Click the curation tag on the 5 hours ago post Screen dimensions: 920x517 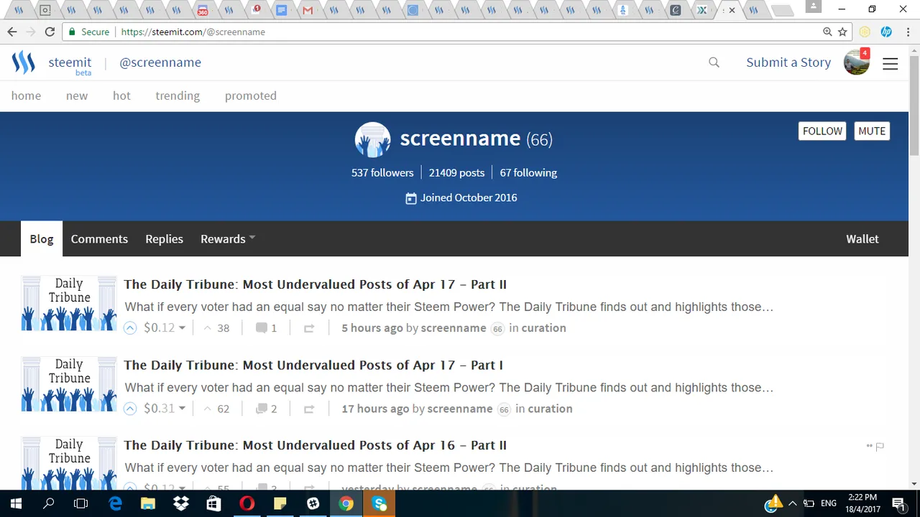pyautogui.click(x=543, y=328)
